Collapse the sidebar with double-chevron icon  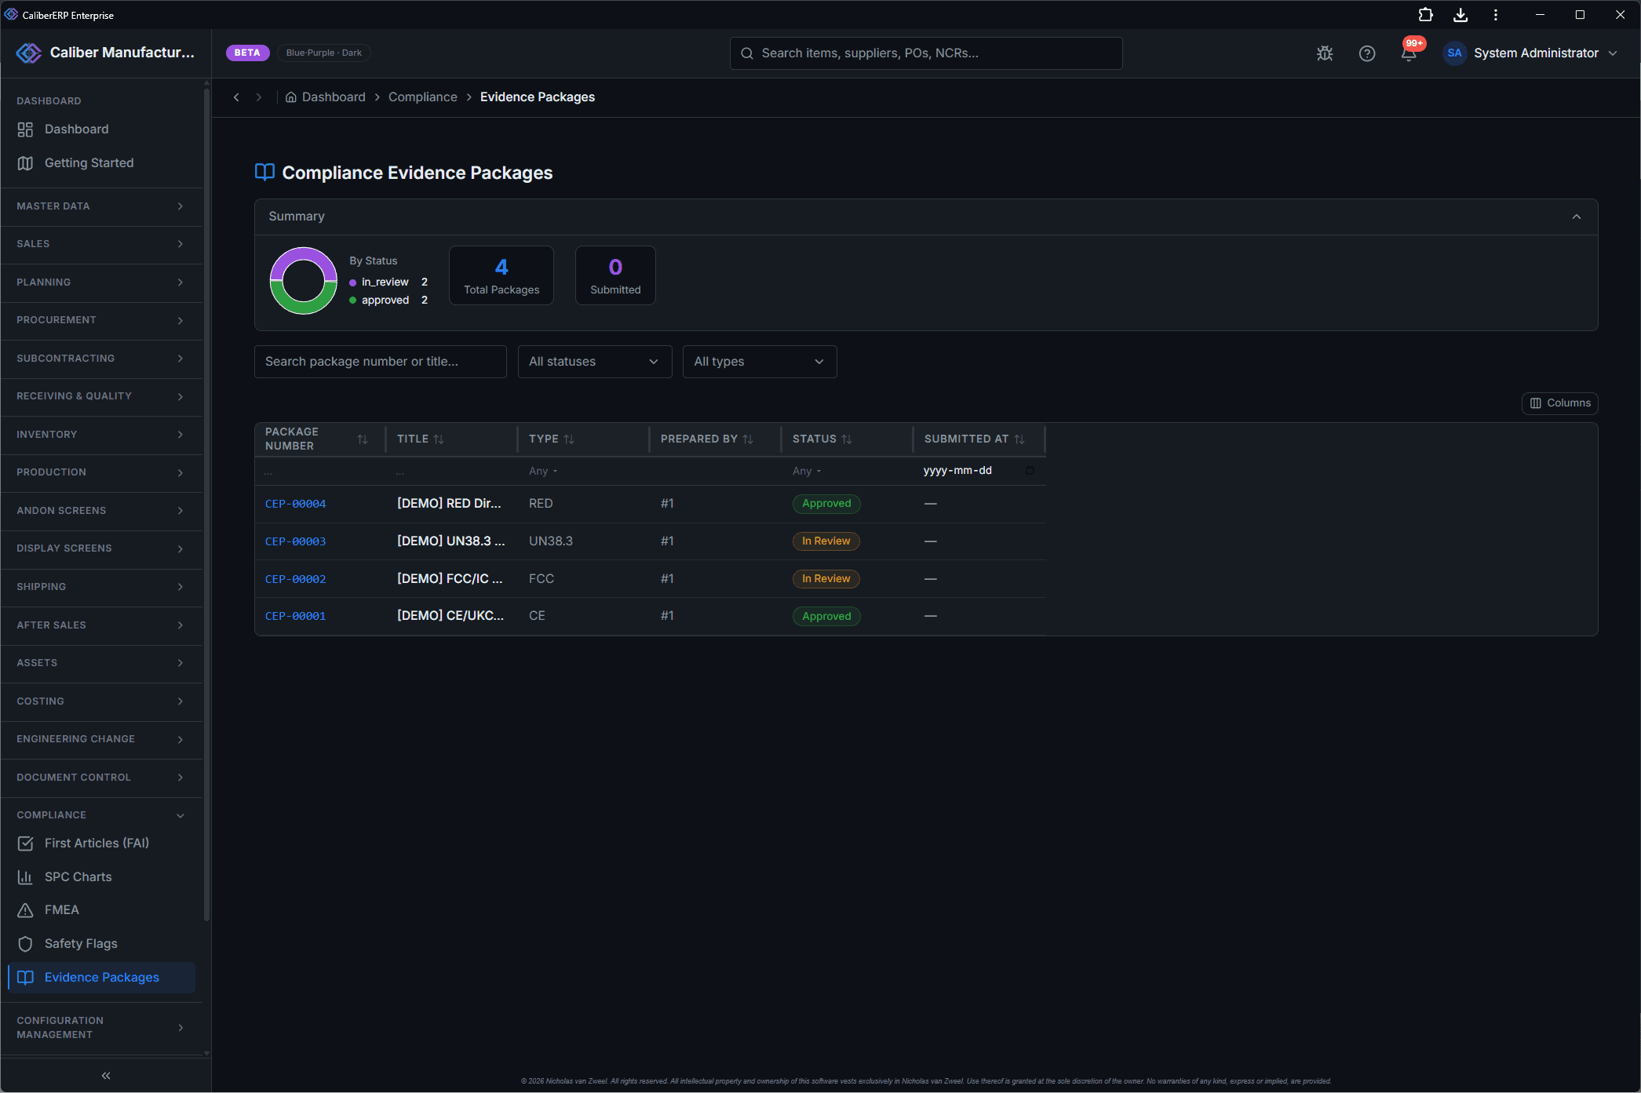click(106, 1076)
